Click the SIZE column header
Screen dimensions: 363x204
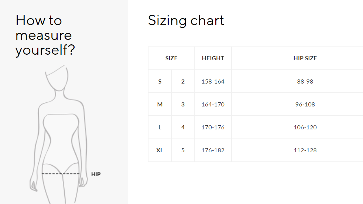pyautogui.click(x=171, y=58)
